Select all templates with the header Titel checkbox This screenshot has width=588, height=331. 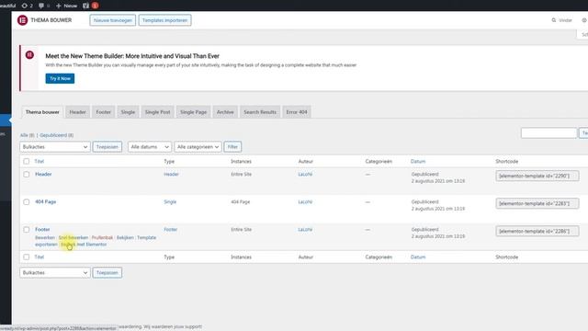(27, 162)
